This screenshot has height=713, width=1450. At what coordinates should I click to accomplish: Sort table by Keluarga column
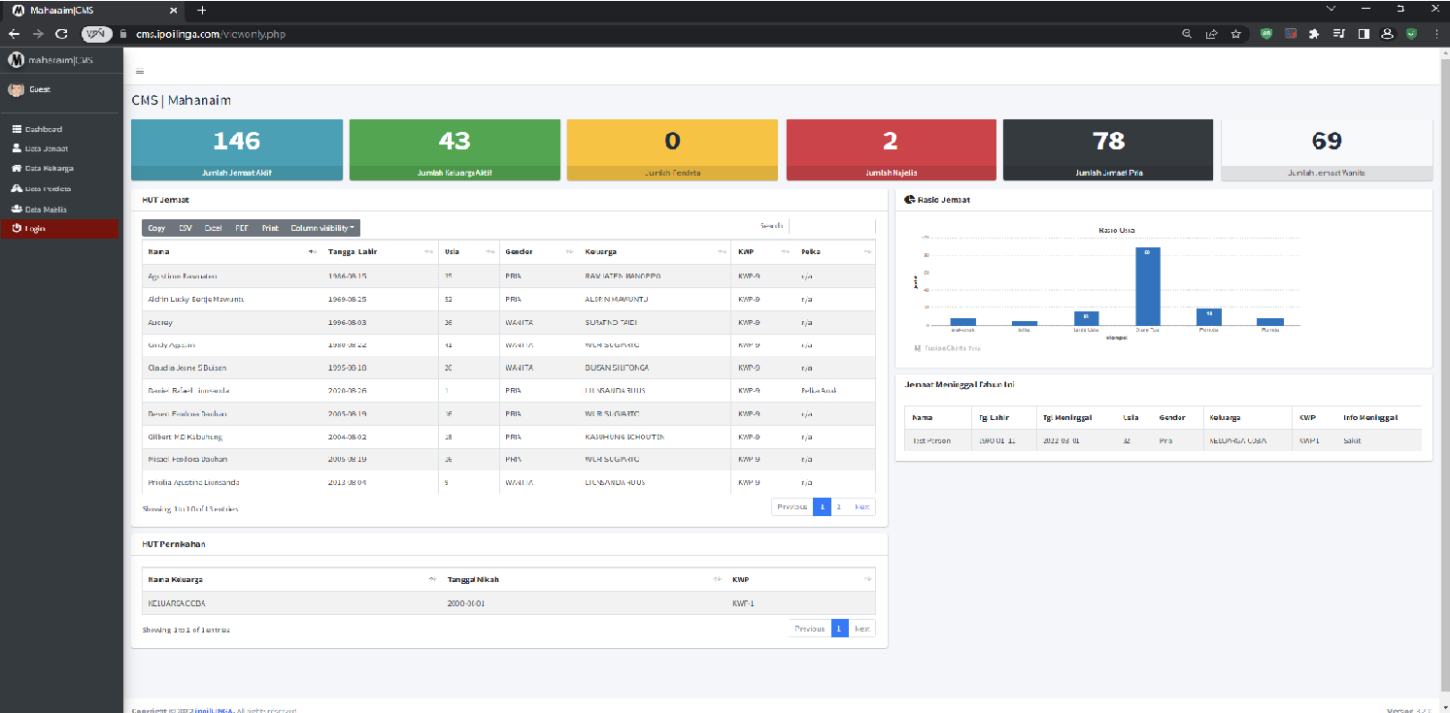656,252
